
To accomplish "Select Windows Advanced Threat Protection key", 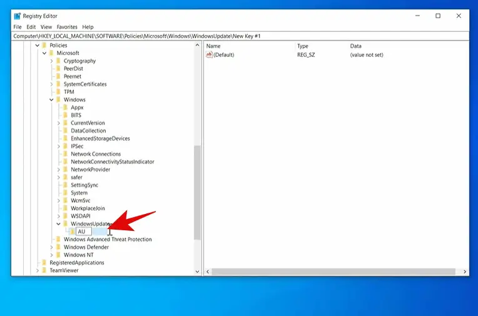I will (108, 240).
